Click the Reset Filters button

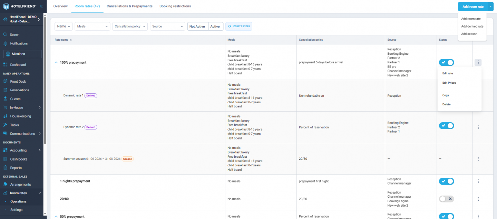click(x=239, y=26)
